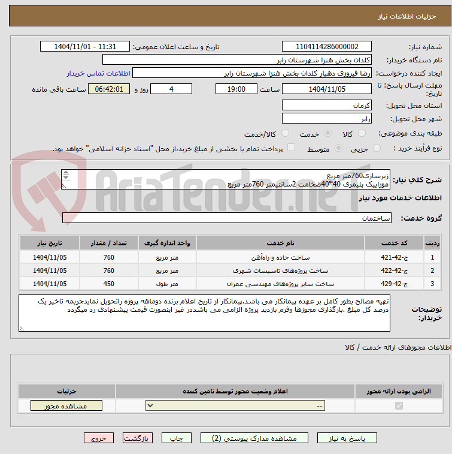Click quantity 760 in row 1
452x454 pixels.
pos(109,257)
